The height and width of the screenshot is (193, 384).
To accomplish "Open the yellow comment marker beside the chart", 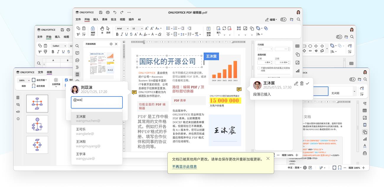I will coord(239,89).
